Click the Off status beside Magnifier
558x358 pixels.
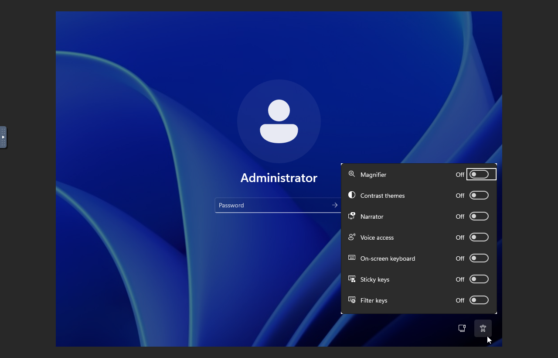[x=460, y=175]
